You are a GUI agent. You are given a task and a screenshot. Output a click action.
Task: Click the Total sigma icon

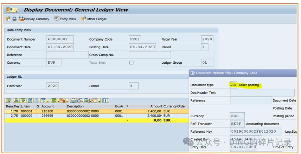[55, 100]
